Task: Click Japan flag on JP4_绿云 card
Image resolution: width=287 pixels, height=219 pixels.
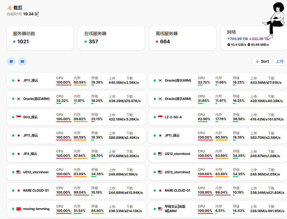Action: tap(18, 154)
